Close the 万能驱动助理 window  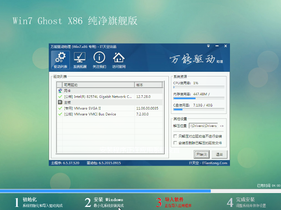pos(226,46)
